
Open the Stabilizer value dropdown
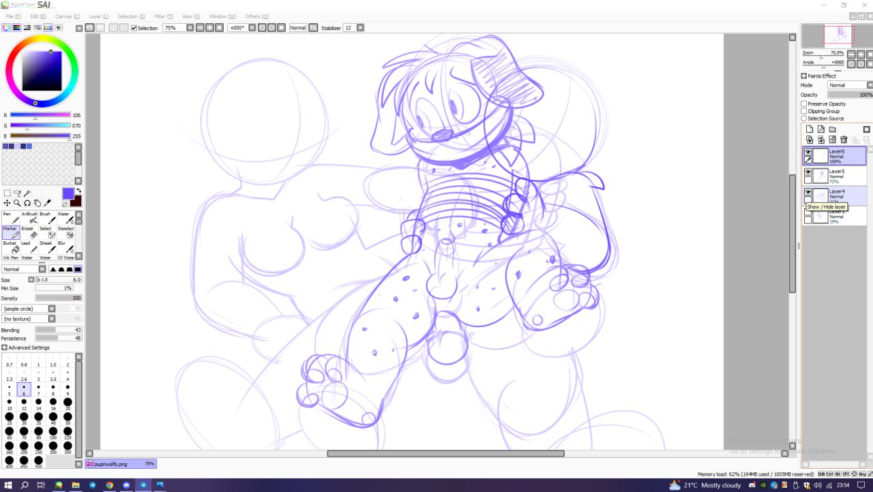(360, 28)
